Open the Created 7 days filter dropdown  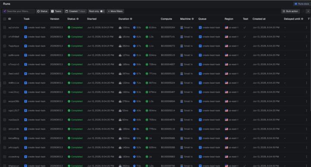point(75,11)
